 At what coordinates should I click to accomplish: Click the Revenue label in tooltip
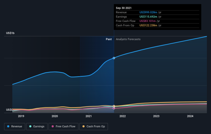point(121,12)
